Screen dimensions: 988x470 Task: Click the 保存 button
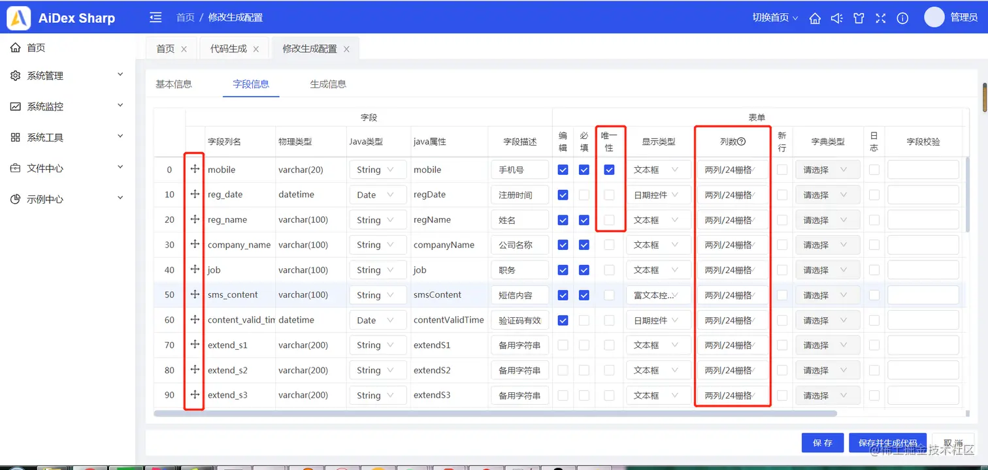[x=823, y=443]
